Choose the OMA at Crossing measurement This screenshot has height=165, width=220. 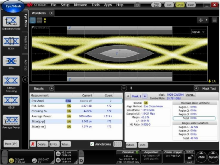pos(11,81)
